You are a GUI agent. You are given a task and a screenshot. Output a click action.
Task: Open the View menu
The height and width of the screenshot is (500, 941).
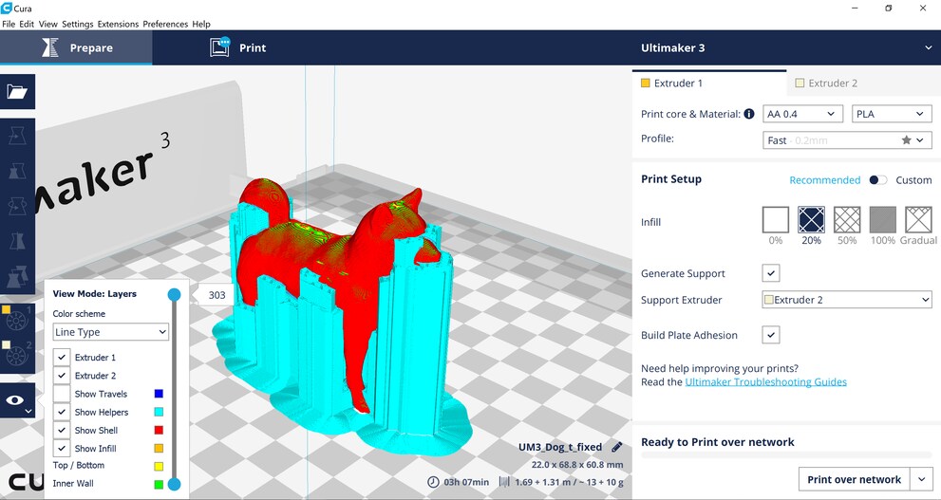[x=48, y=24]
